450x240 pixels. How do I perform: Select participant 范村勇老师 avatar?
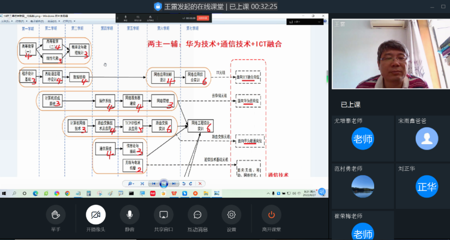[363, 187]
